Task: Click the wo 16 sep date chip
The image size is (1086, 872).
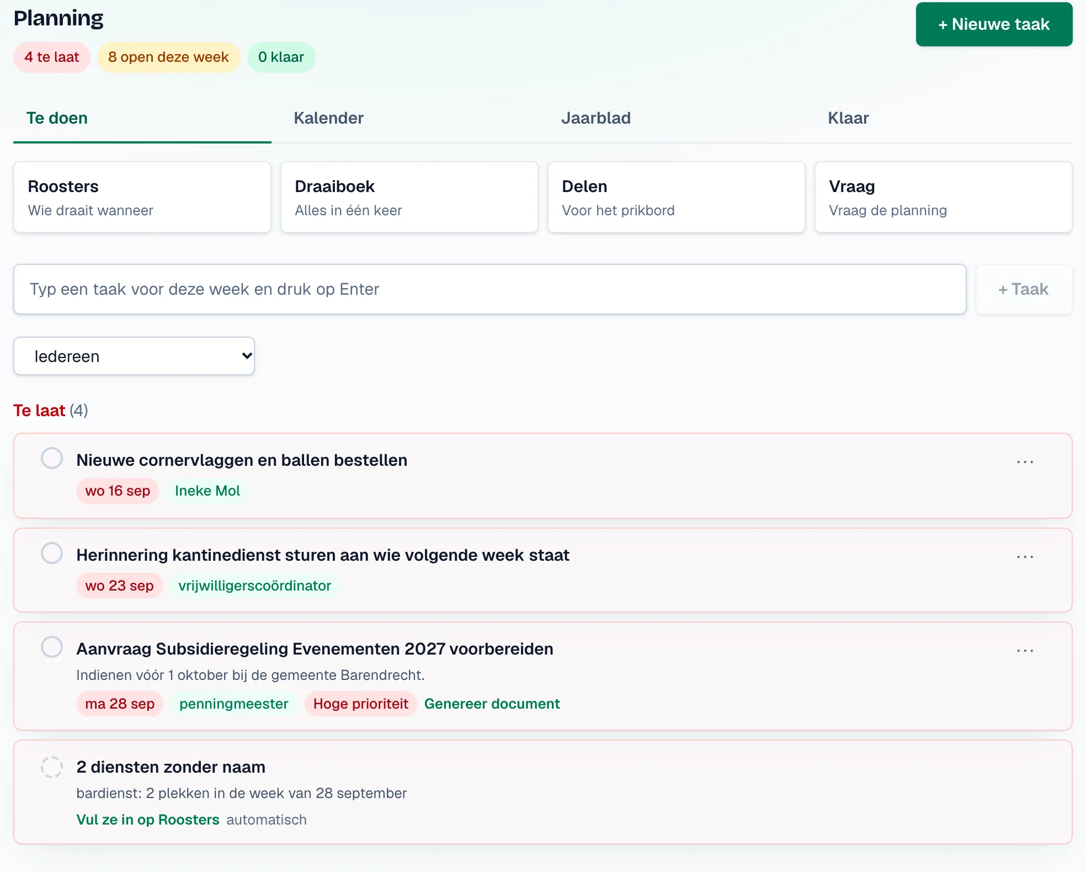Action: (x=118, y=491)
